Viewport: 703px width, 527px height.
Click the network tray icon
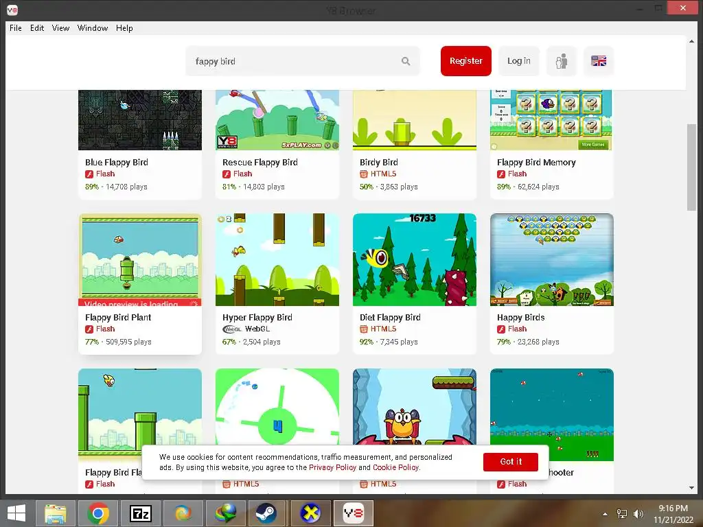click(x=622, y=513)
